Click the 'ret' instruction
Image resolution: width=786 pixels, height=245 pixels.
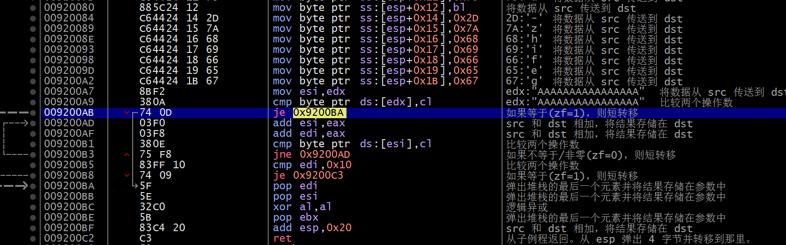point(282,238)
